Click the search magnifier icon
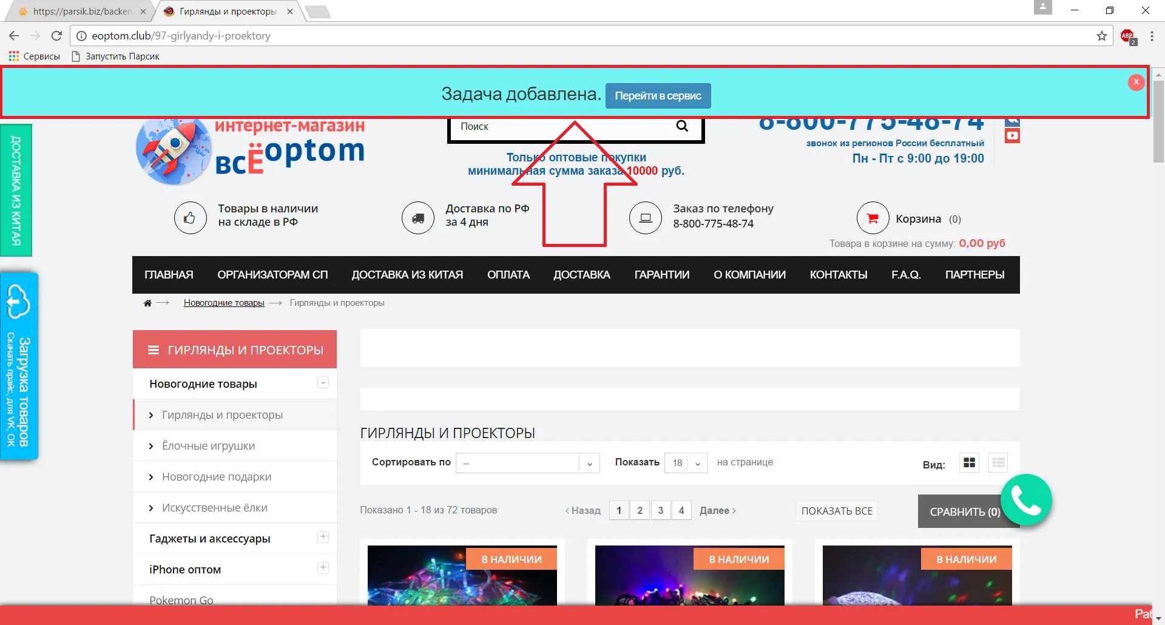This screenshot has height=625, width=1165. (682, 126)
